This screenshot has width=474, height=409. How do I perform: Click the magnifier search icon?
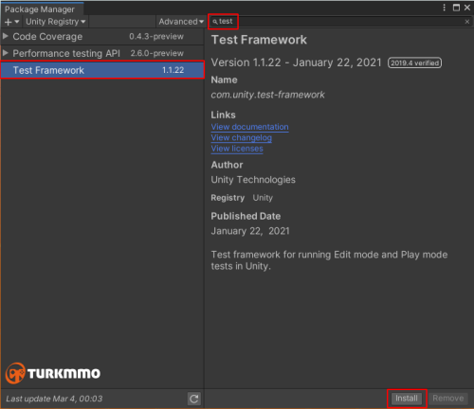215,22
